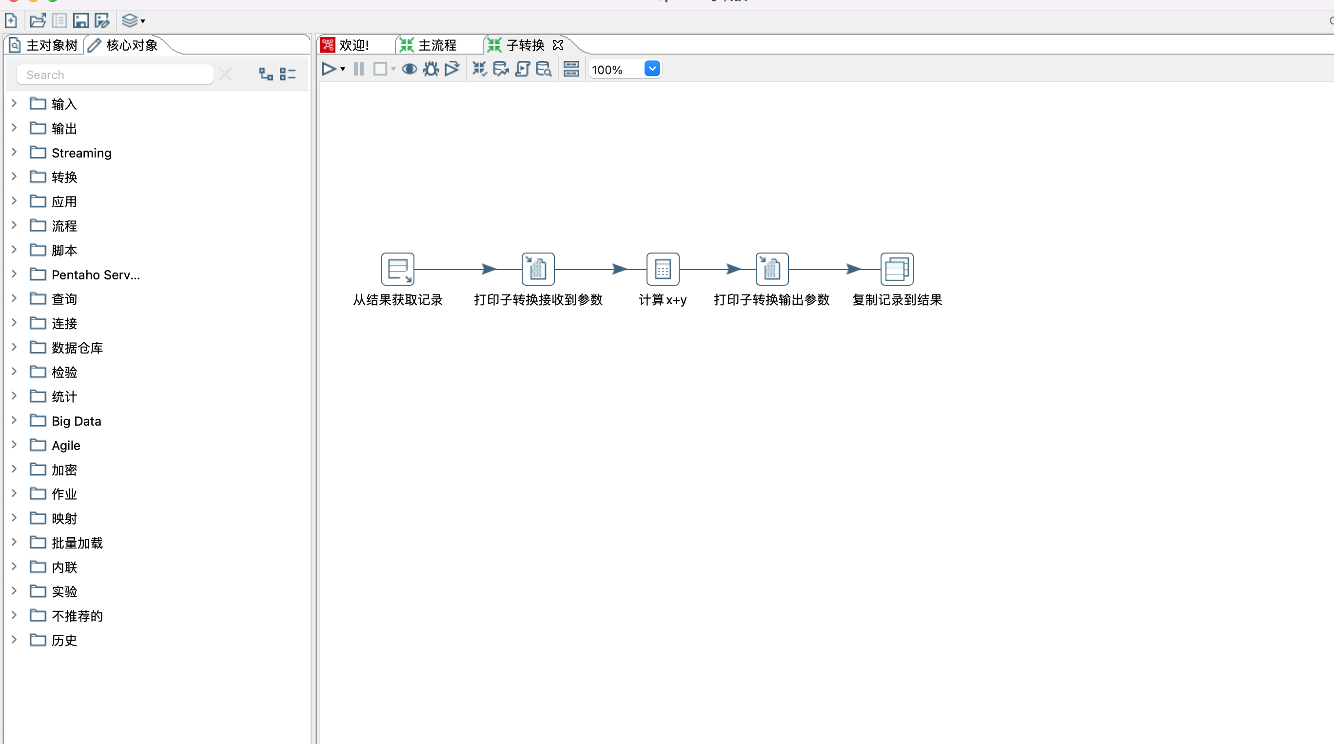The width and height of the screenshot is (1334, 744).
Task: Close the 子转换 tab
Action: point(558,45)
